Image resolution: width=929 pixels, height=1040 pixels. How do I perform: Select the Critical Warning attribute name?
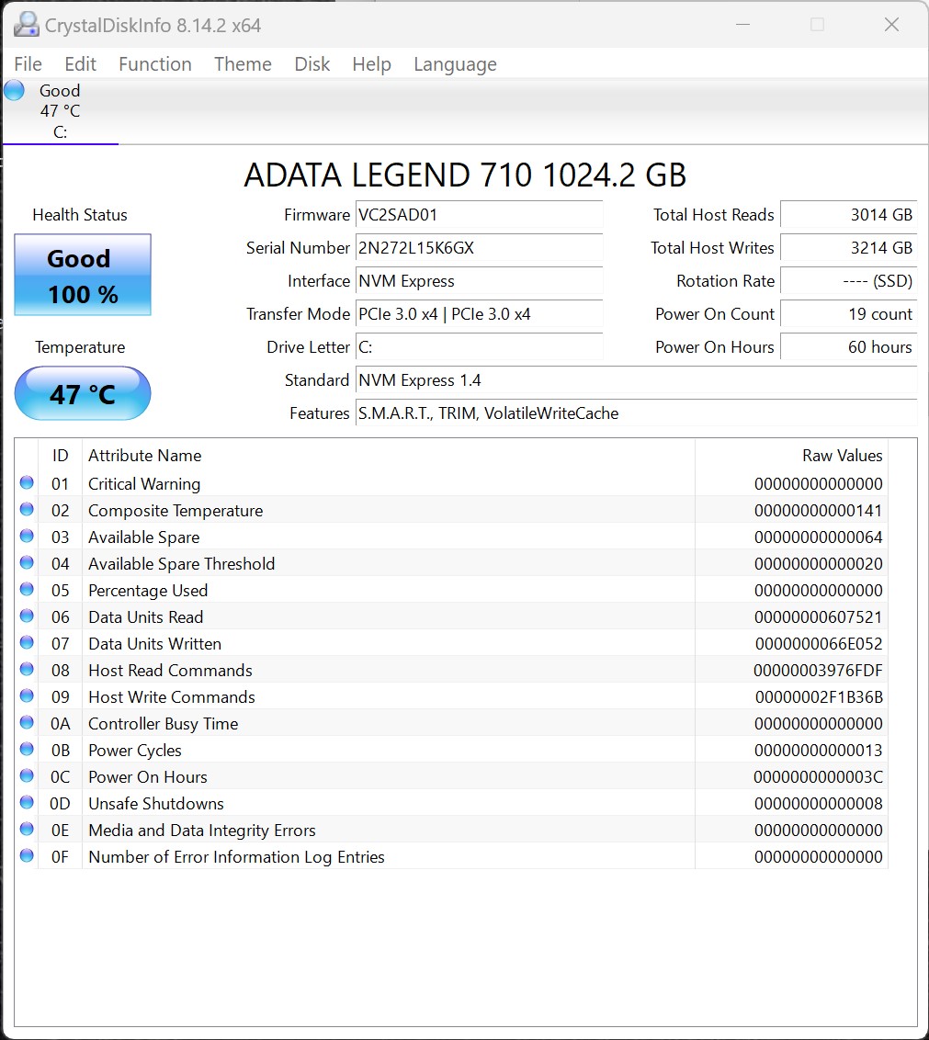click(144, 484)
